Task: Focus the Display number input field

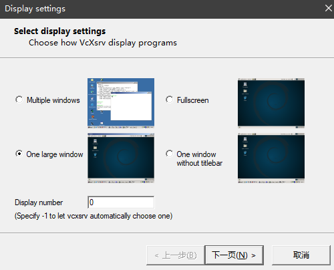Action: pos(121,202)
